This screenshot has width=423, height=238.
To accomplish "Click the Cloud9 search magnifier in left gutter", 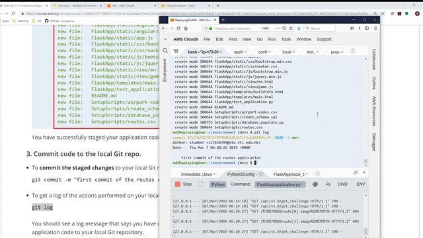I will tap(165, 50).
